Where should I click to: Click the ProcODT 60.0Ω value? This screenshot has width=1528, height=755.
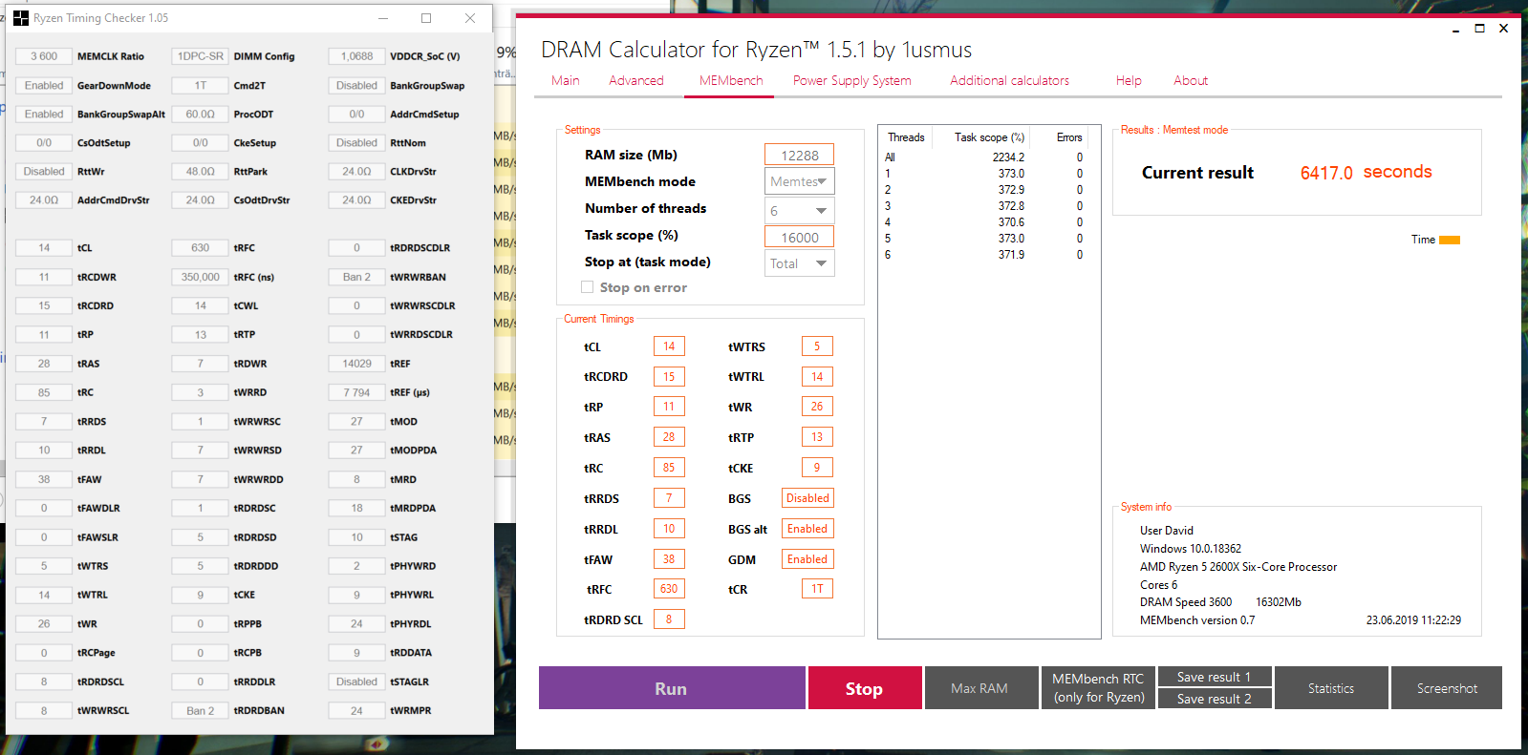(201, 114)
